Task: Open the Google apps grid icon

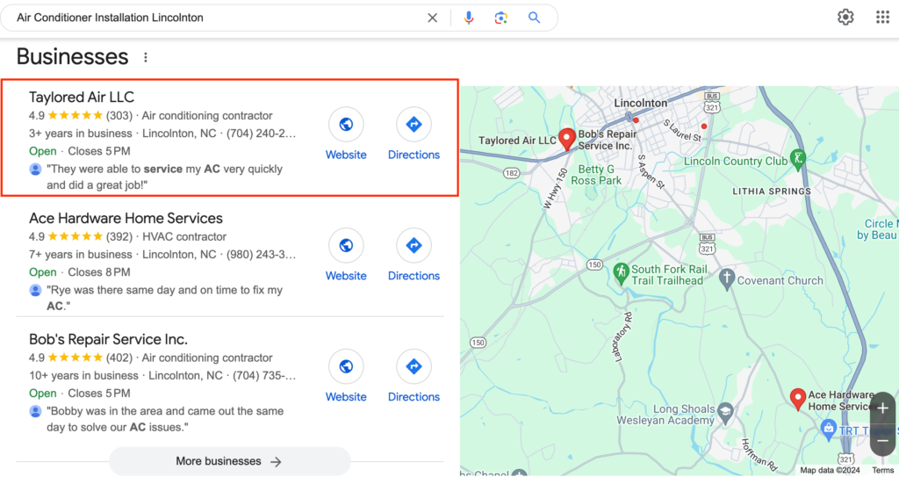Action: coord(882,18)
